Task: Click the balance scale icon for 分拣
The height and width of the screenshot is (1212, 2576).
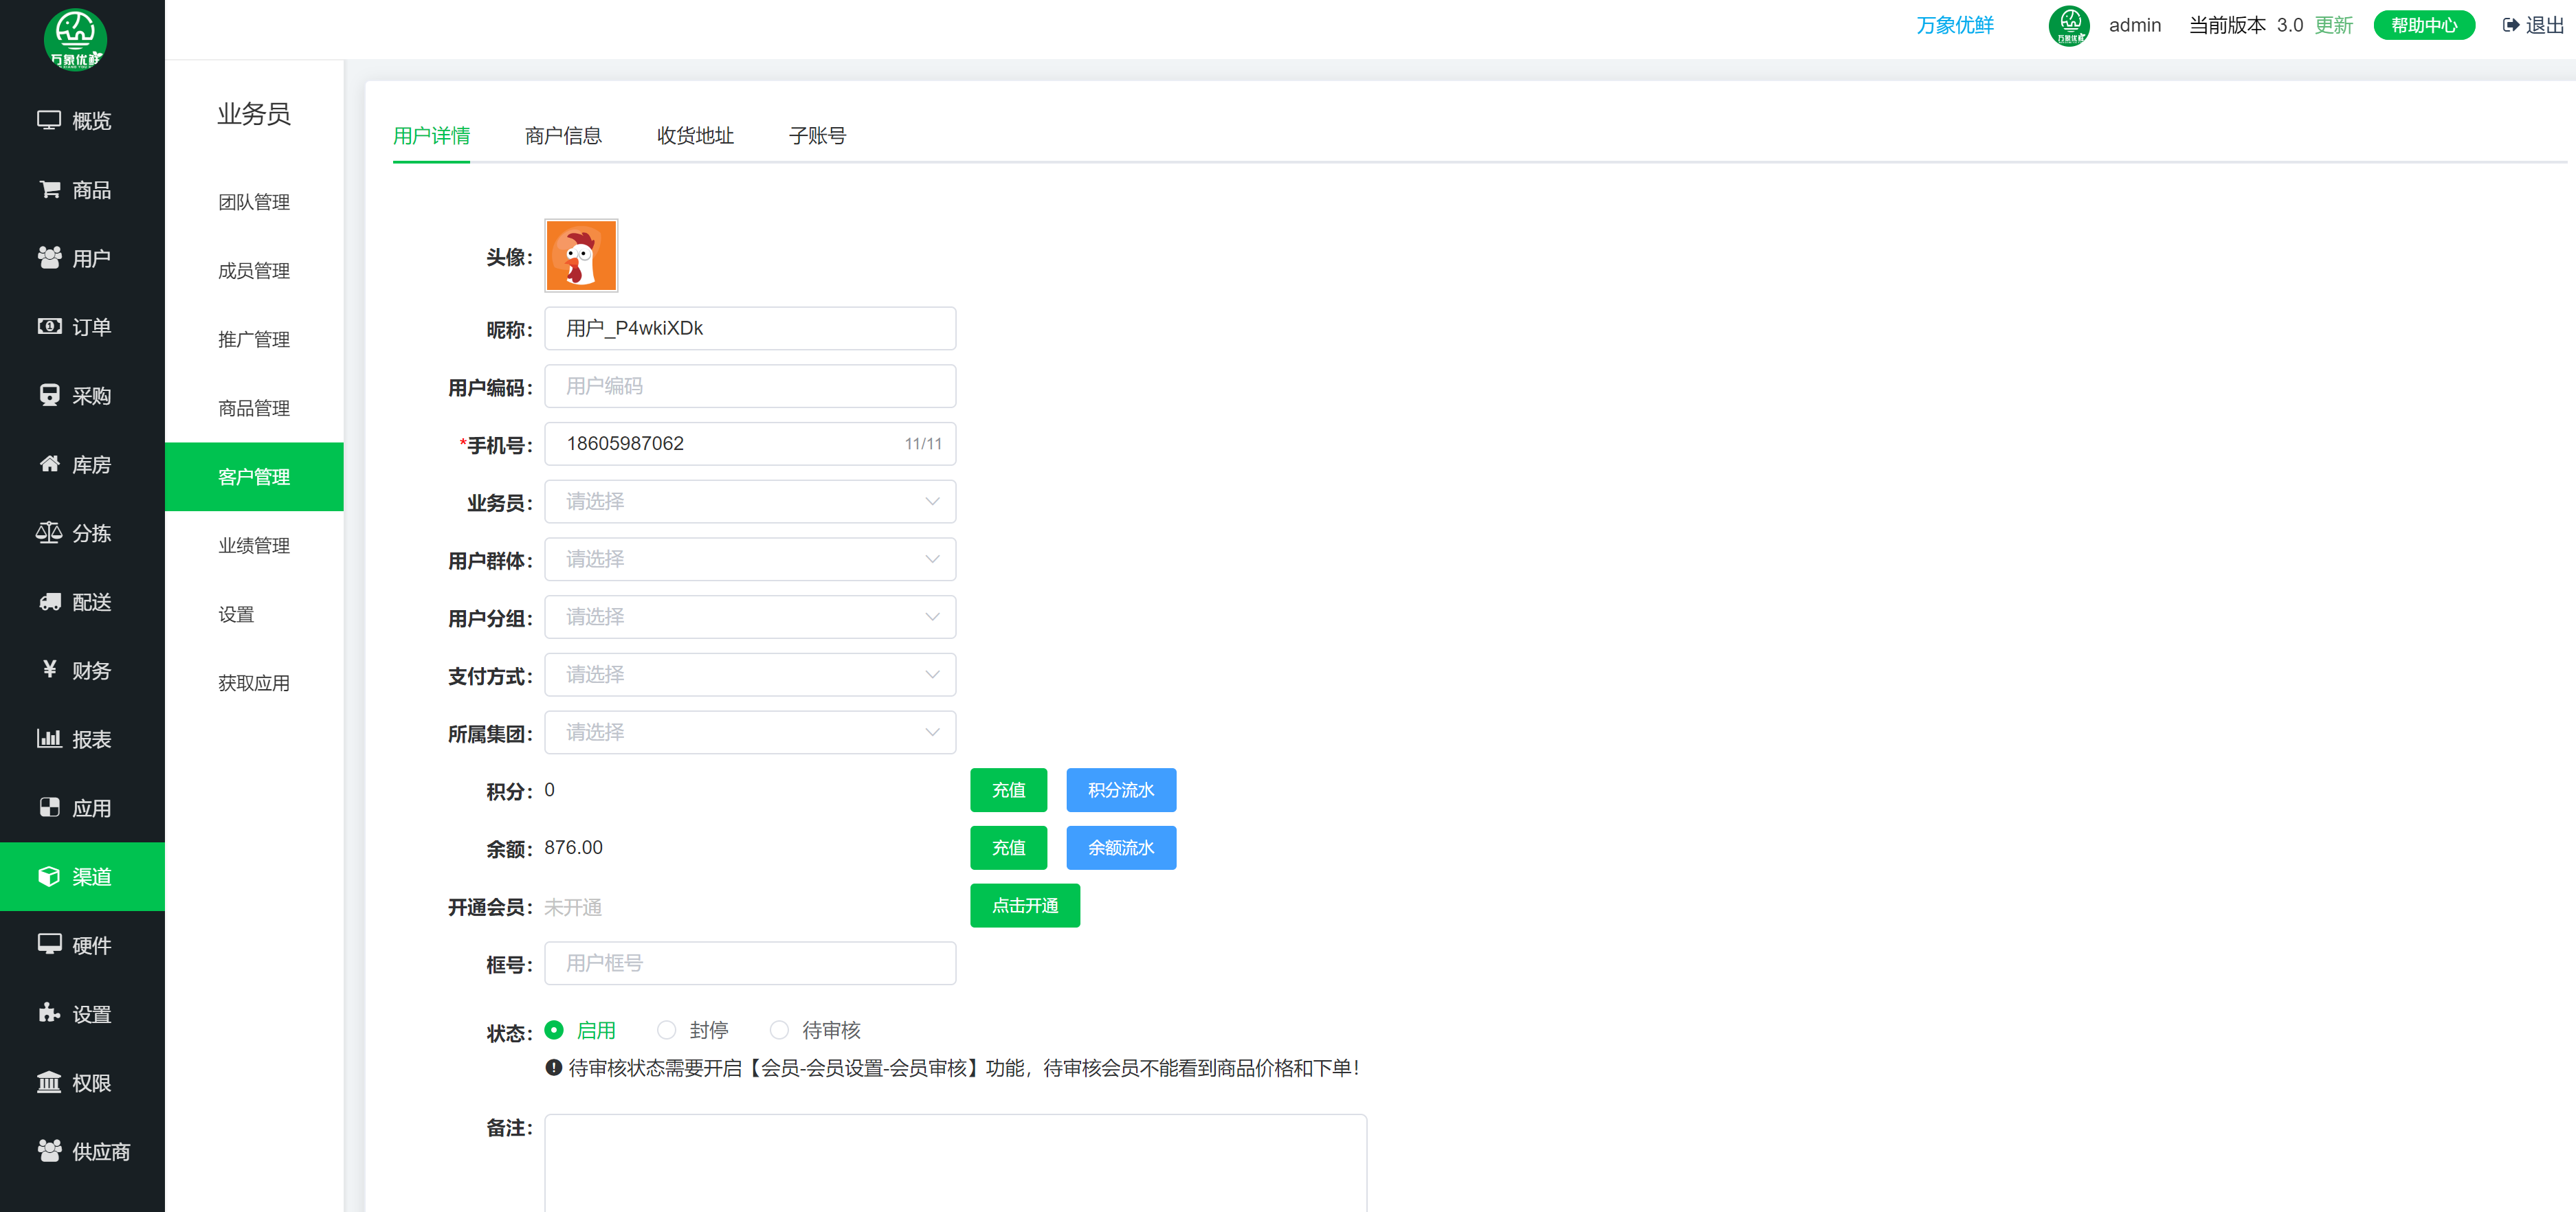Action: click(x=49, y=532)
